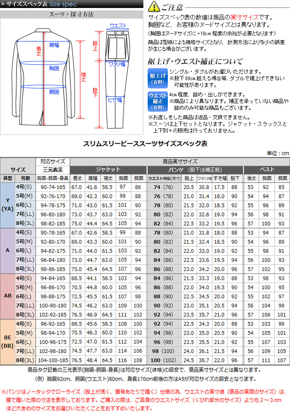The height and width of the screenshot is (415, 290).
Task: Click the arrow before サイズスペック表 title
Action: point(3,4)
